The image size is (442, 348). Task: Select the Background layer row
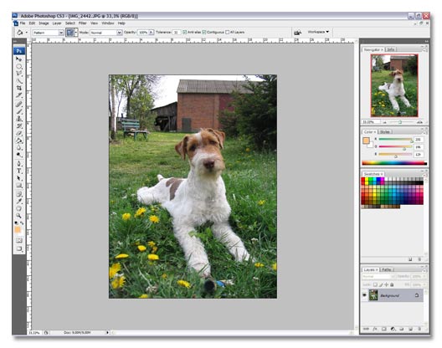pyautogui.click(x=393, y=295)
